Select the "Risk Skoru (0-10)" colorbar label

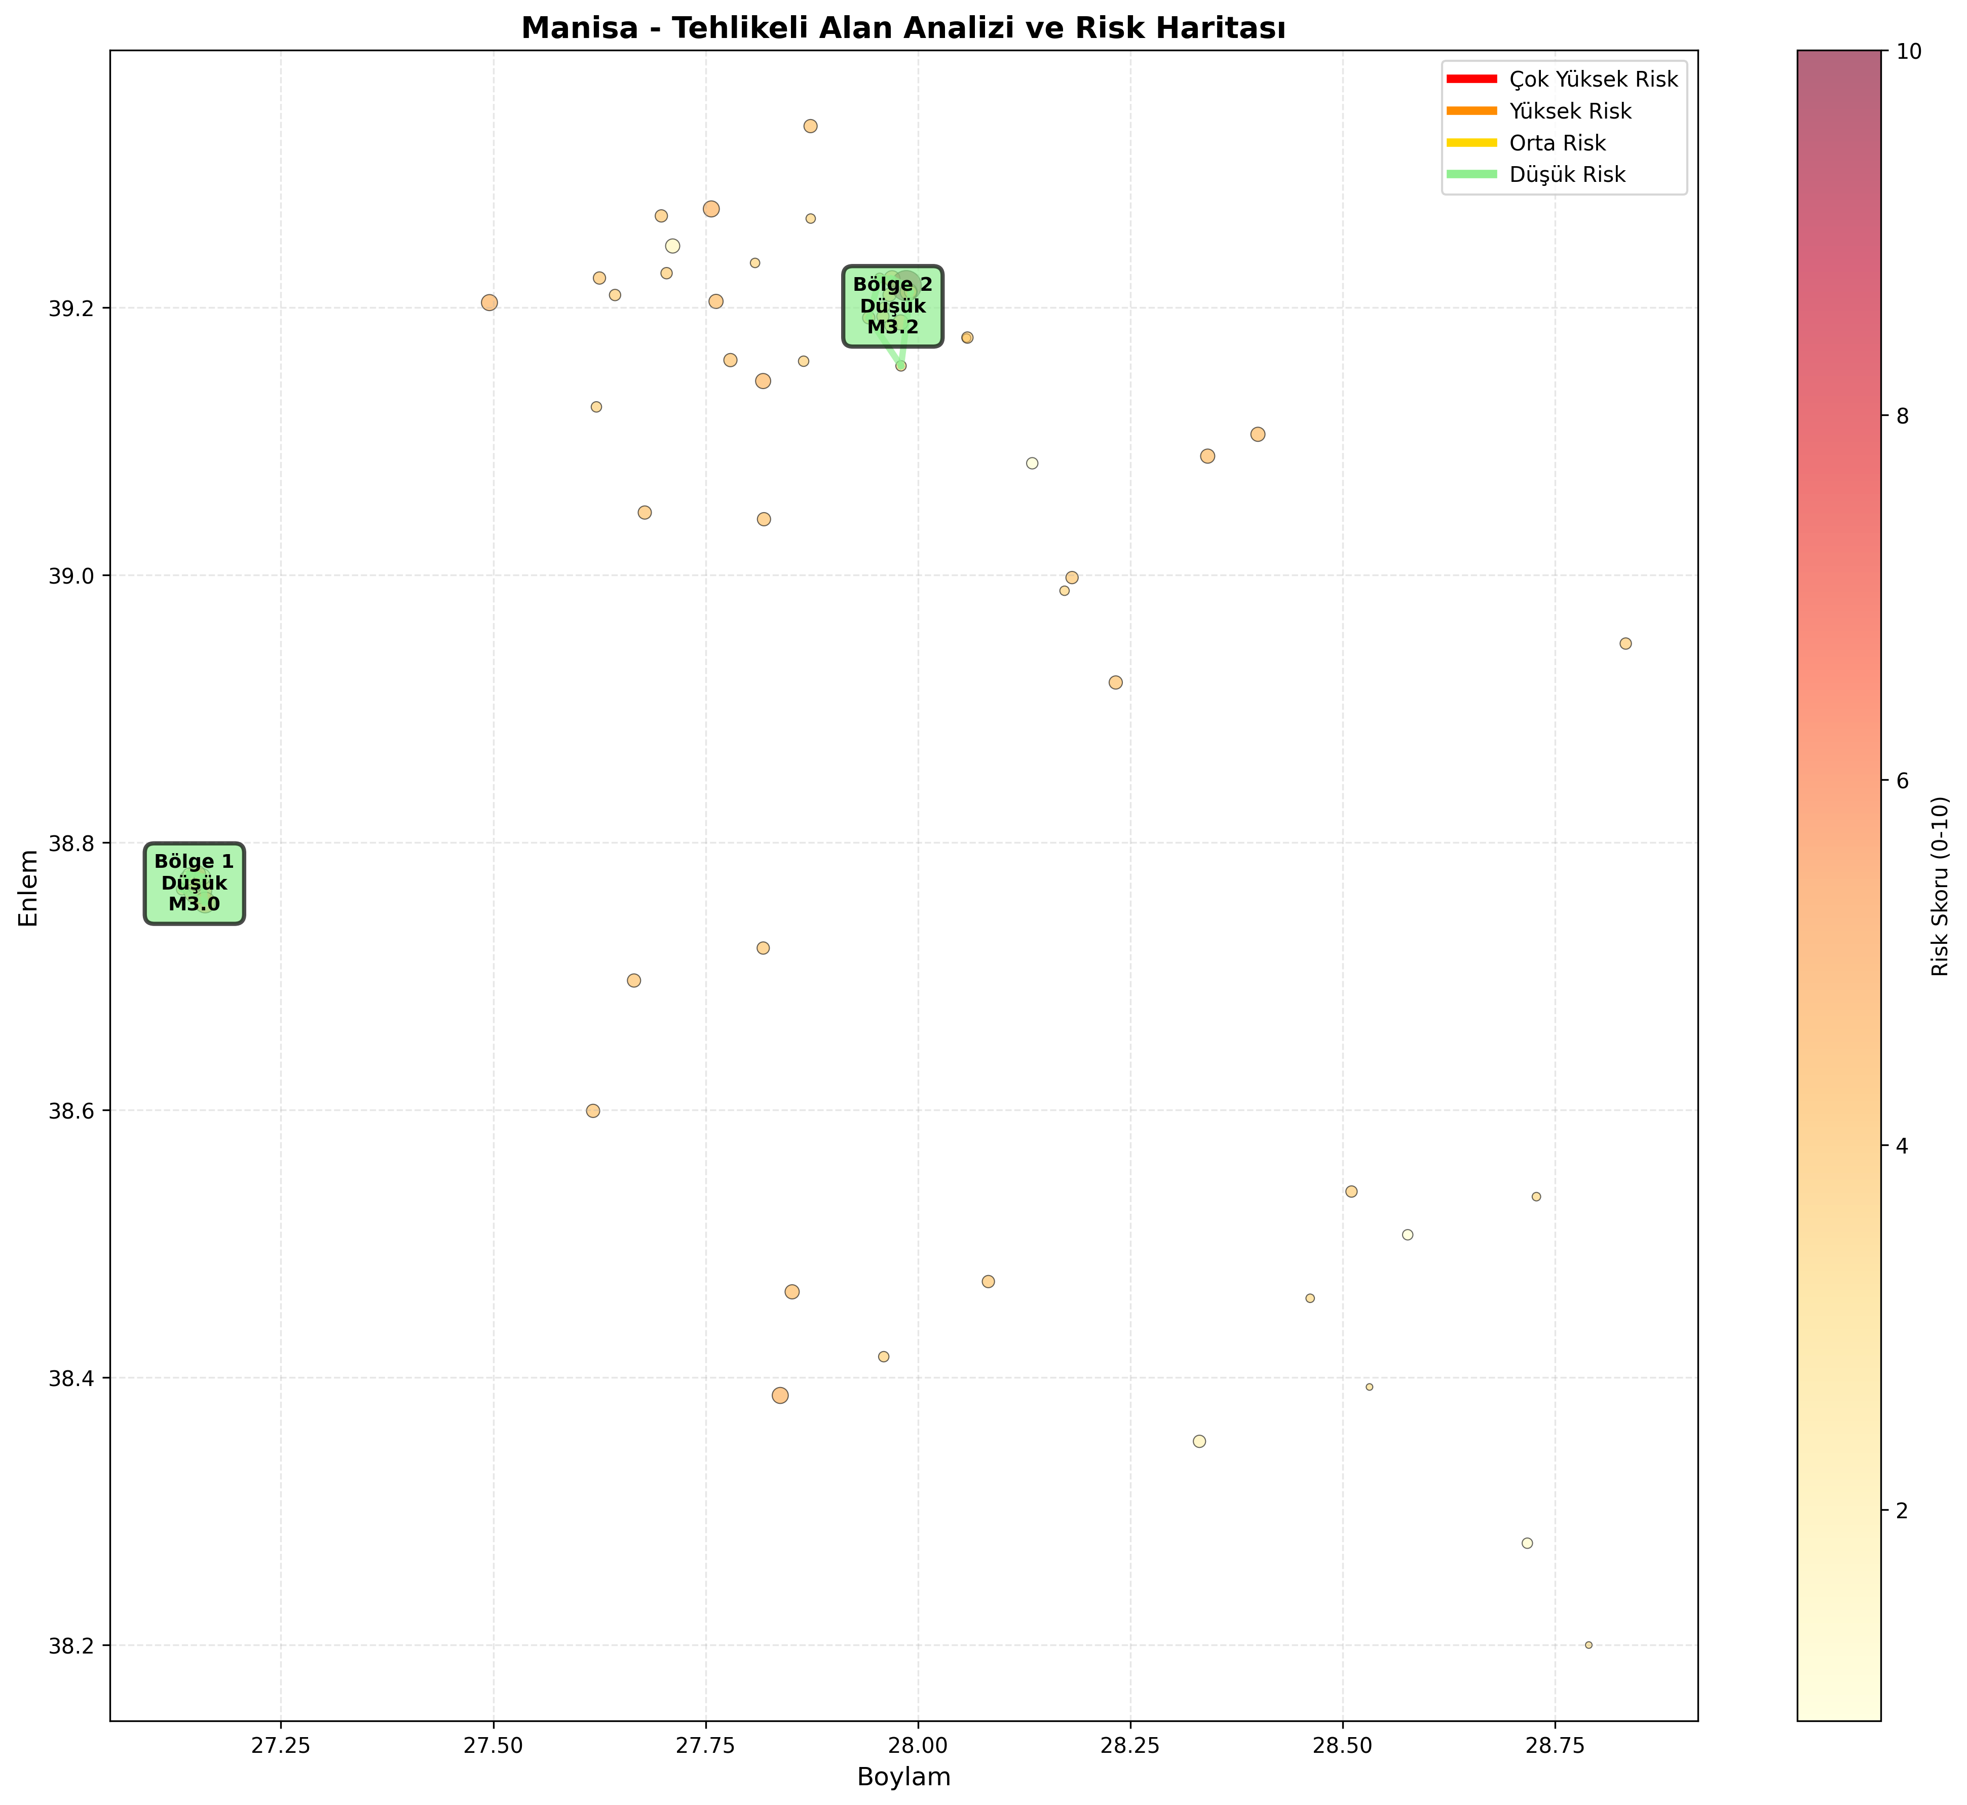pos(1940,887)
